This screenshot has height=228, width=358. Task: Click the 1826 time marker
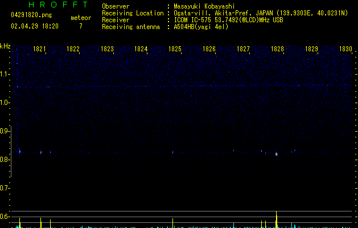pyautogui.click(x=209, y=49)
